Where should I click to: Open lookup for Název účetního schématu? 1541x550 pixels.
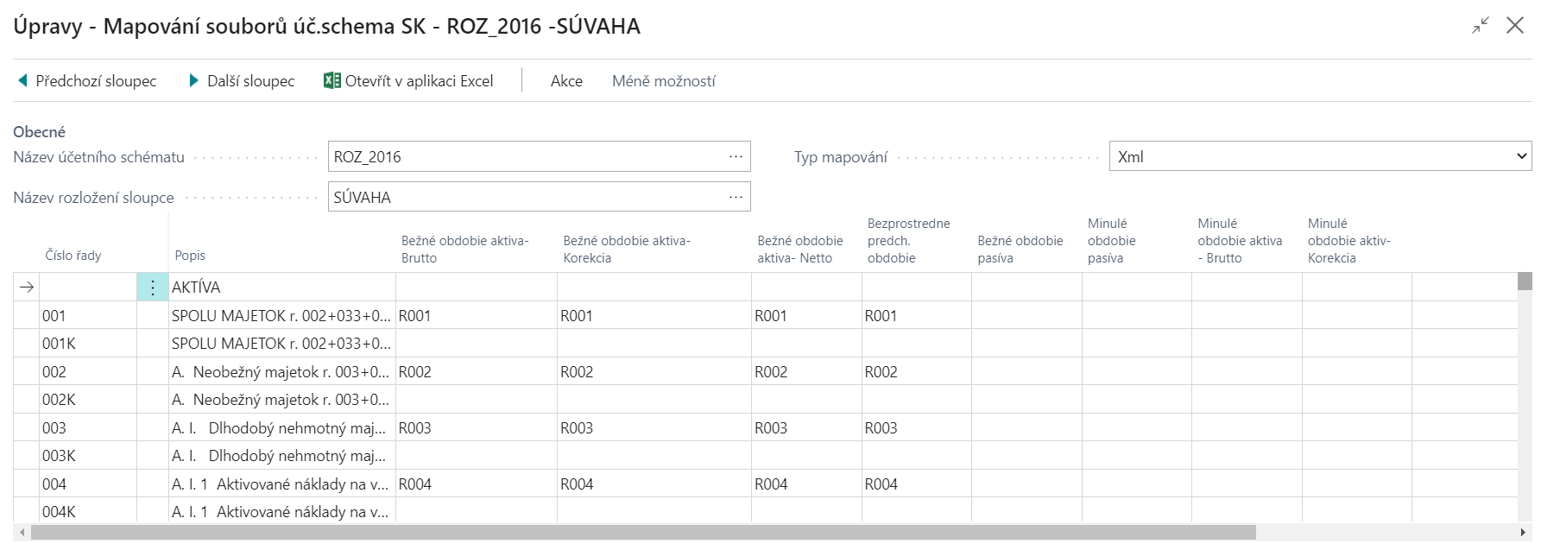pos(736,157)
